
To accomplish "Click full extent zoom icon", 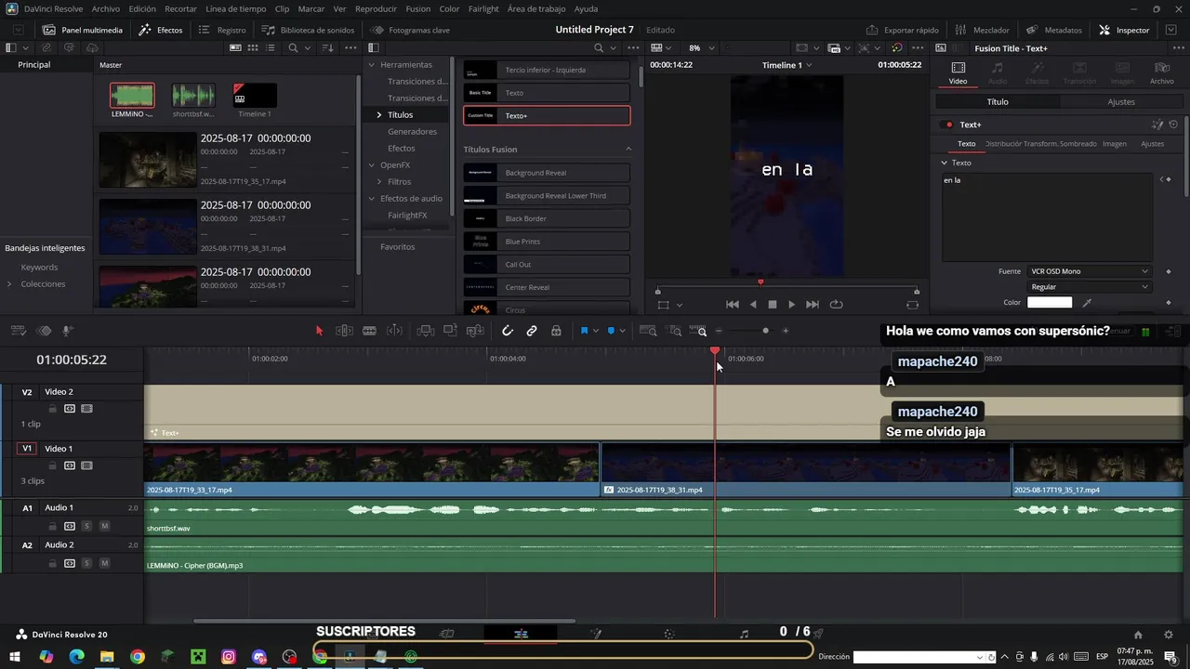I will pos(648,331).
